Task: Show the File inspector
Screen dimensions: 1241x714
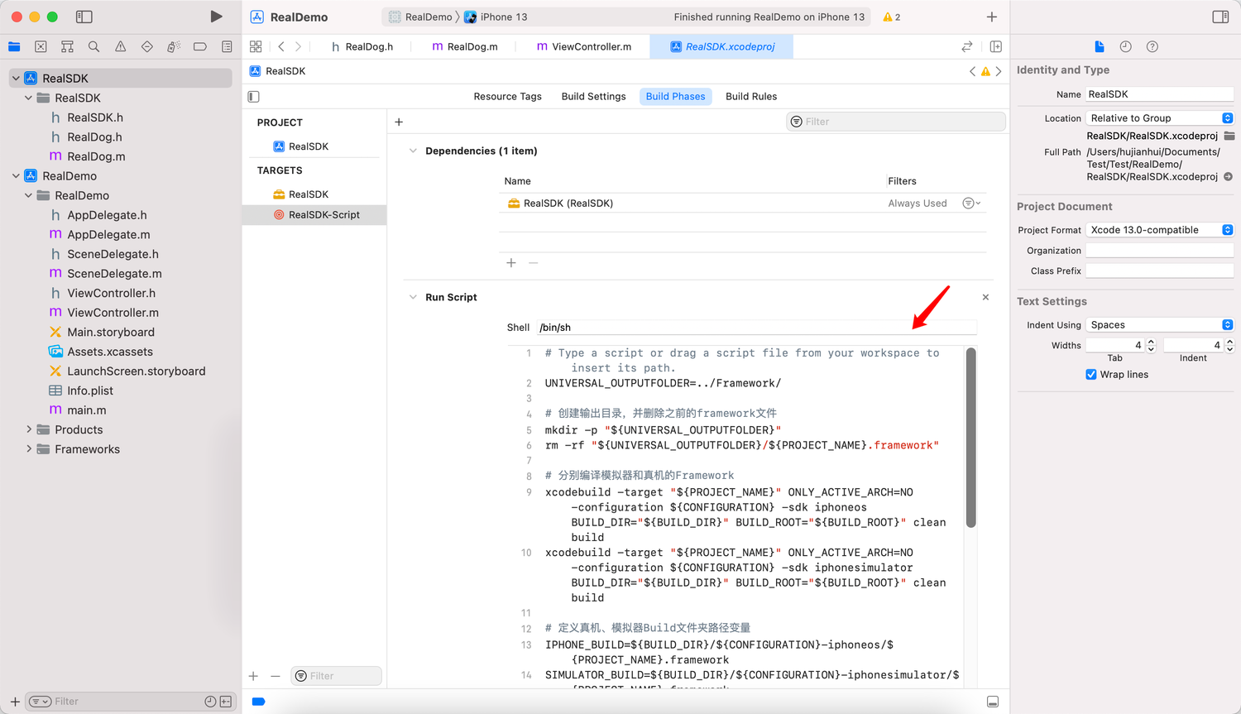Action: coord(1099,47)
